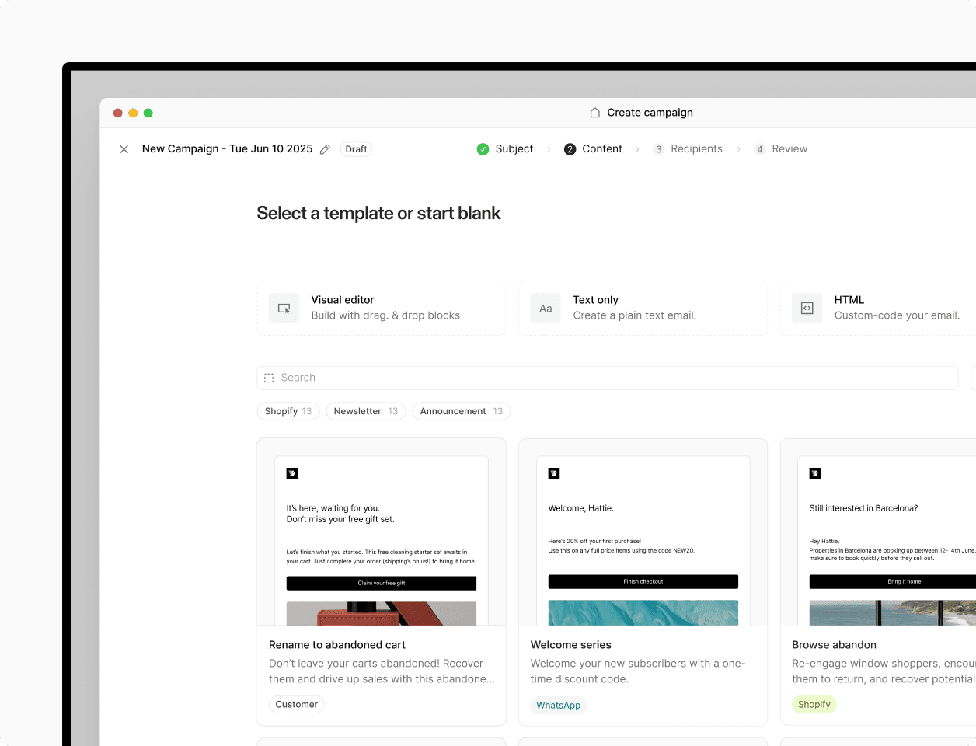The image size is (976, 746).
Task: Go to the Content step
Action: coord(593,149)
